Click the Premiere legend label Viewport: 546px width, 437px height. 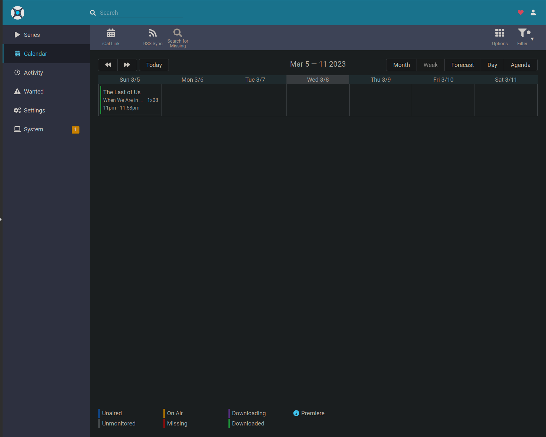313,413
